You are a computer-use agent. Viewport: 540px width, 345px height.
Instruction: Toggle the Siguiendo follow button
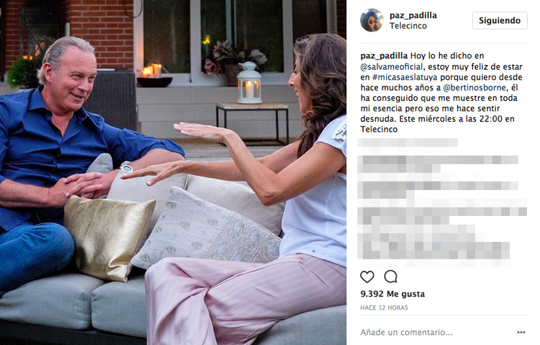500,21
